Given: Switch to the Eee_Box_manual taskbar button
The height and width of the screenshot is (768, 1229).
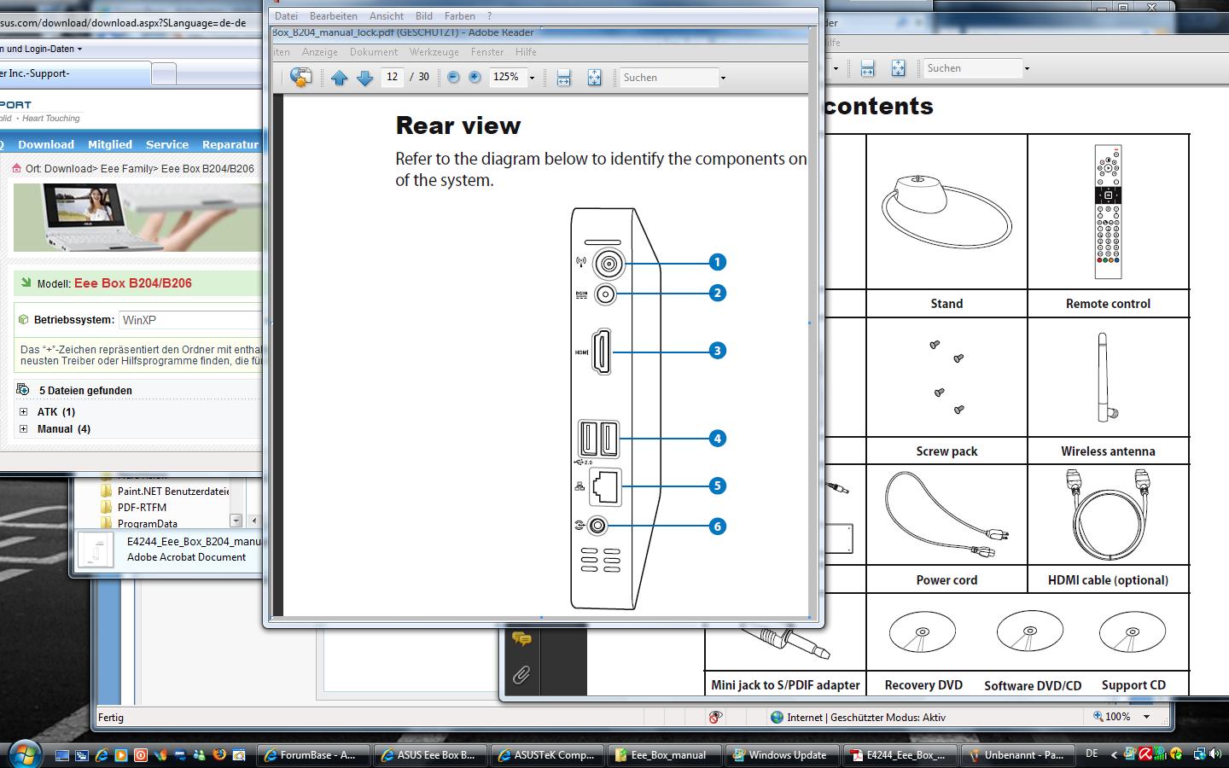Looking at the screenshot, I should (664, 754).
